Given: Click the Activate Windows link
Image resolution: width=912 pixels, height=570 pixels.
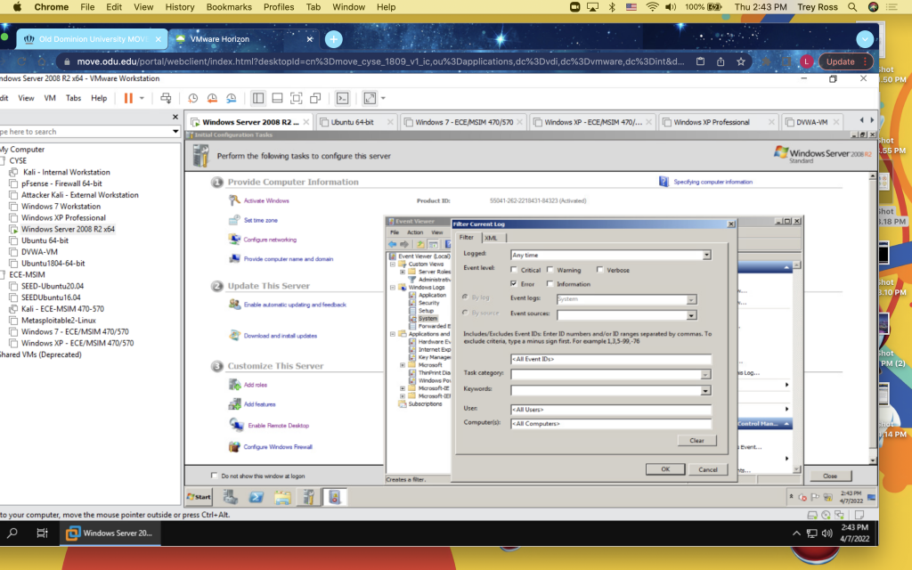Looking at the screenshot, I should [265, 200].
